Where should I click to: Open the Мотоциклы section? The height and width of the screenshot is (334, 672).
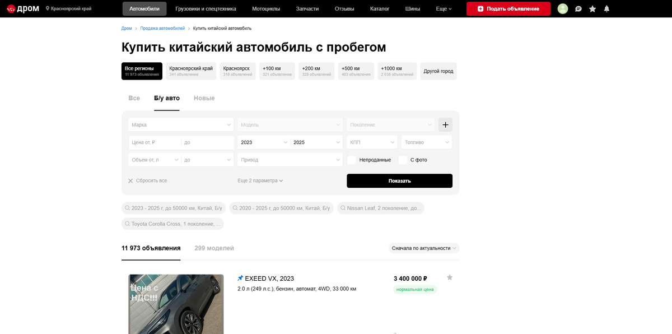(266, 8)
